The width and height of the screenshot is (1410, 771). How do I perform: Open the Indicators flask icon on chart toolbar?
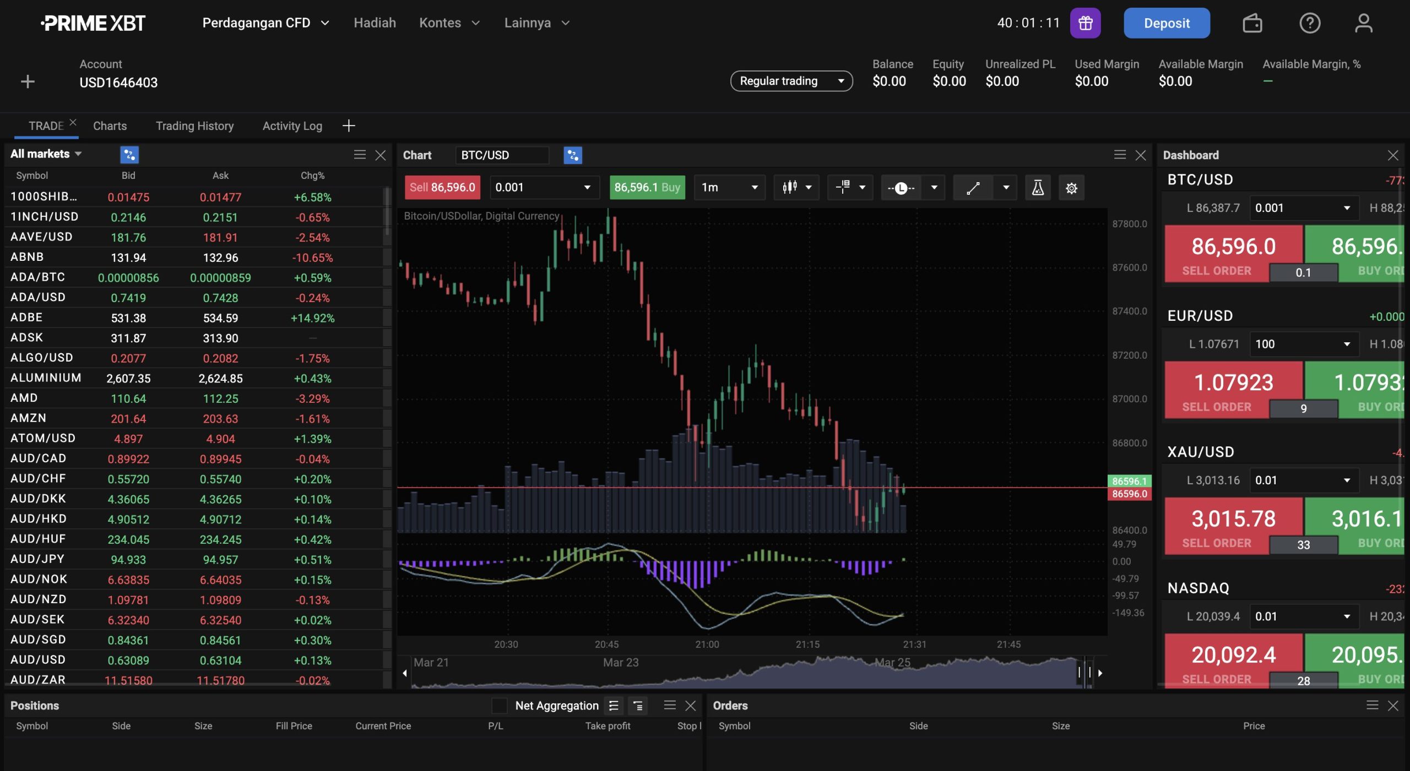pos(1038,187)
